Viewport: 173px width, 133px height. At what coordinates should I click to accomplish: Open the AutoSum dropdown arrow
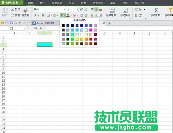pyautogui.click(x=162, y=15)
